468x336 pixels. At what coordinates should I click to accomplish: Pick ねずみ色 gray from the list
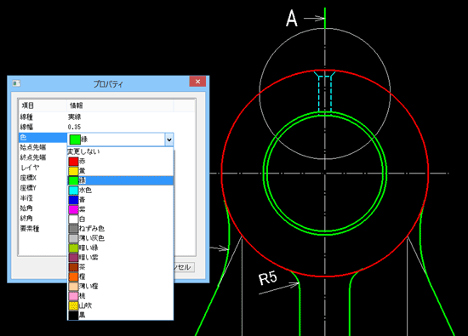click(x=120, y=229)
